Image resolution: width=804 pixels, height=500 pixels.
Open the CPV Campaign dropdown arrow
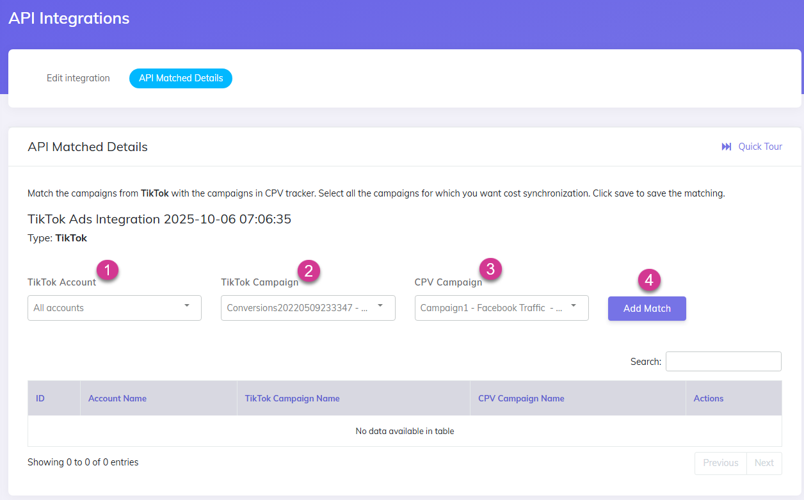(x=573, y=307)
